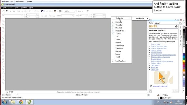187x105 pixels.
Task: Open the Drawing lines hint link
Action: [155, 44]
